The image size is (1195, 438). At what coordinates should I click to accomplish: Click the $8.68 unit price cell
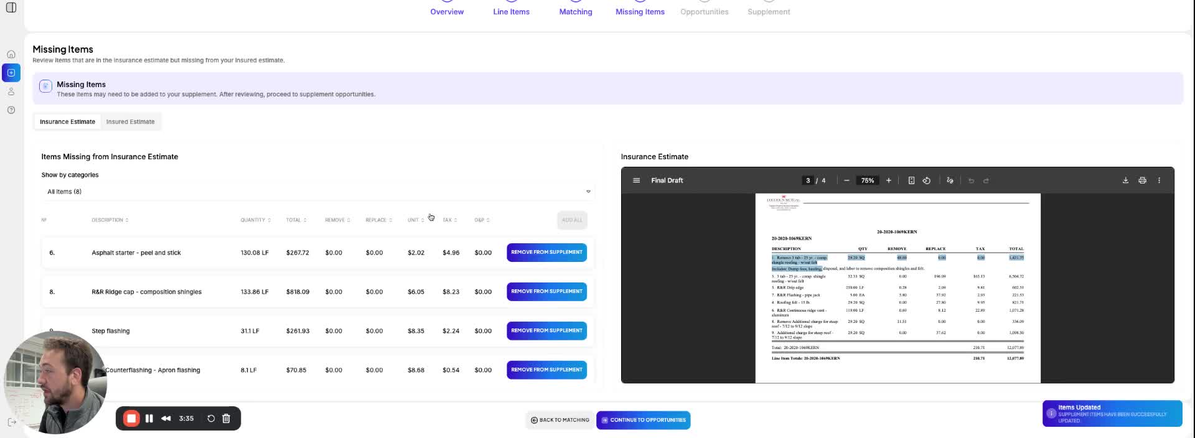click(416, 370)
